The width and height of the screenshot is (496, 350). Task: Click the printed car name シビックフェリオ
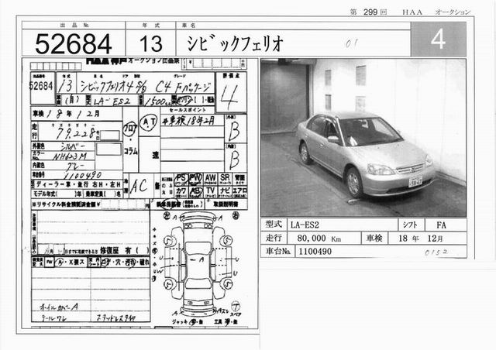(235, 43)
